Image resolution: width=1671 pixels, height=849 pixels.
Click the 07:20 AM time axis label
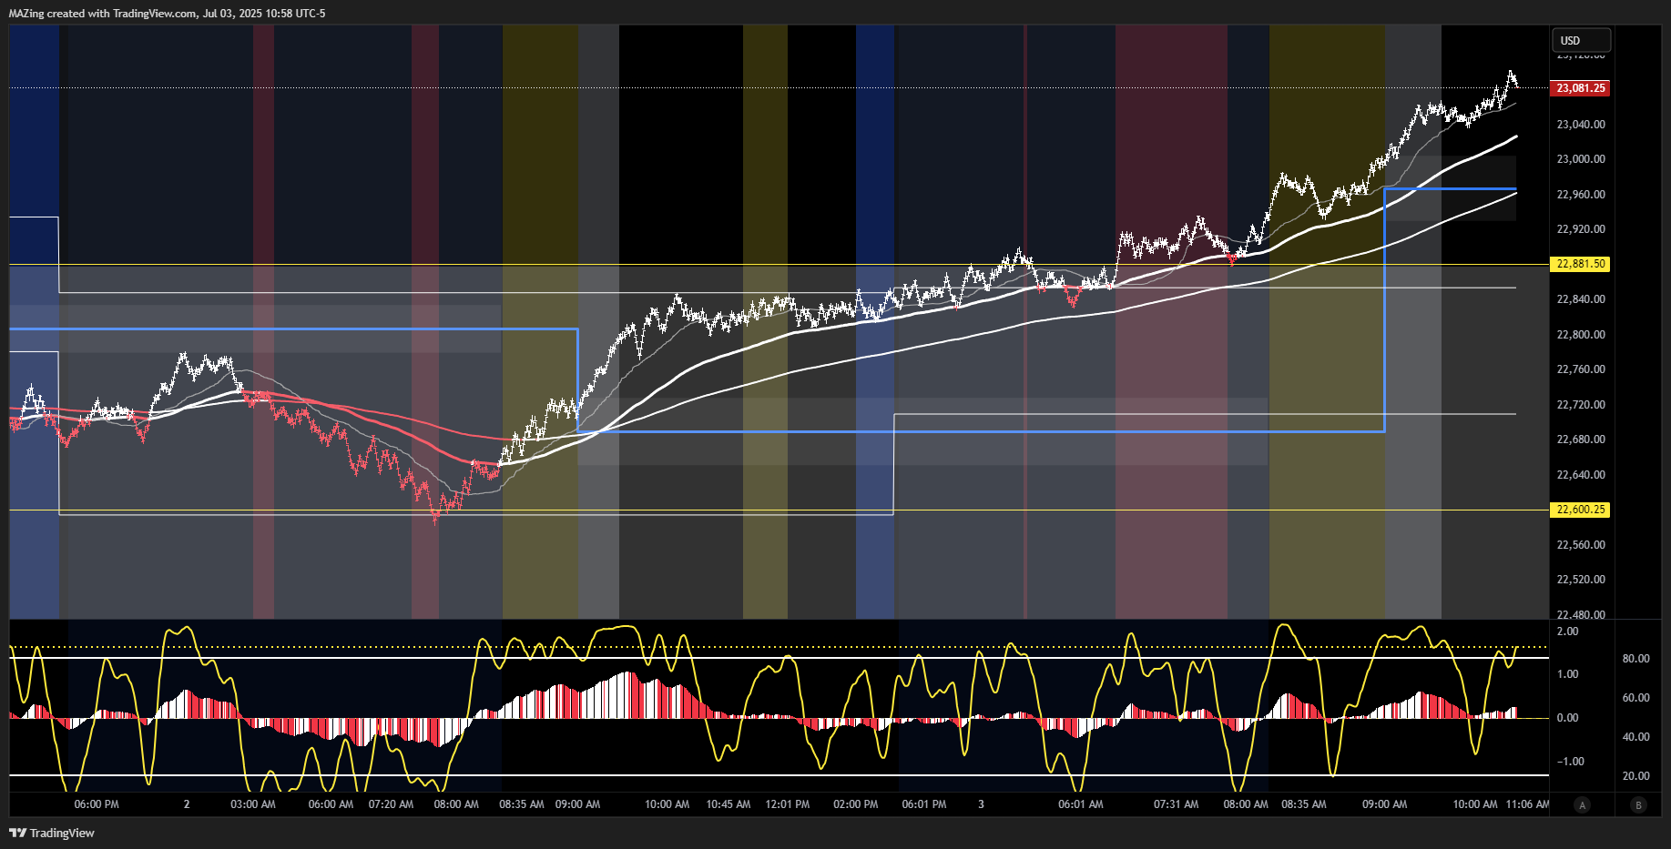(391, 804)
